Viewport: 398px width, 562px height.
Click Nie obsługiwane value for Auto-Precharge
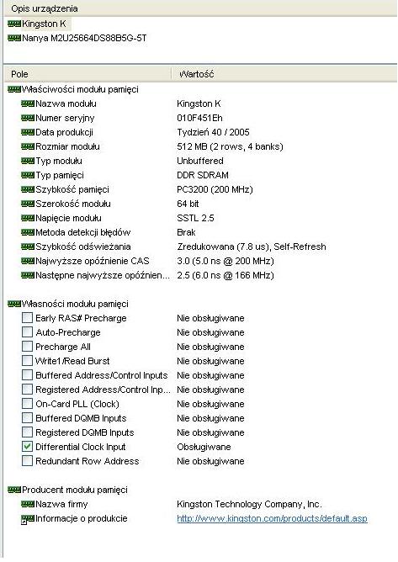coord(210,332)
